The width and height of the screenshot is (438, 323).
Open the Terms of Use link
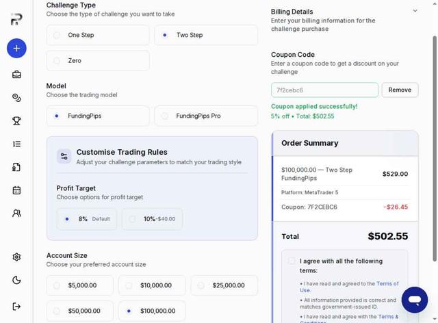(x=349, y=287)
